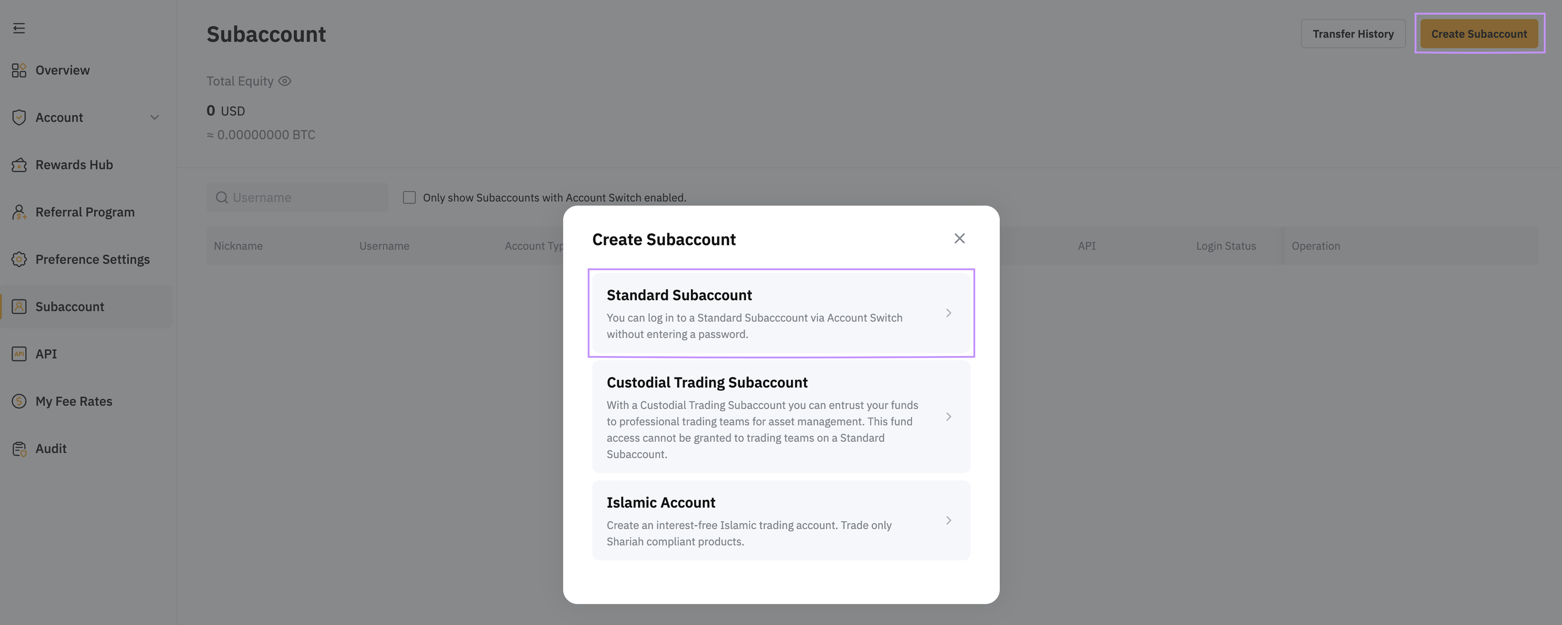Click the Username column header
Viewport: 1562px width, 625px height.
pos(384,246)
